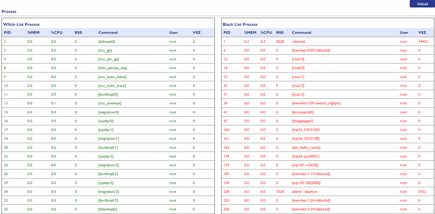Click the 0.6 %CPU value for ksoftirqd/1

click(53, 148)
